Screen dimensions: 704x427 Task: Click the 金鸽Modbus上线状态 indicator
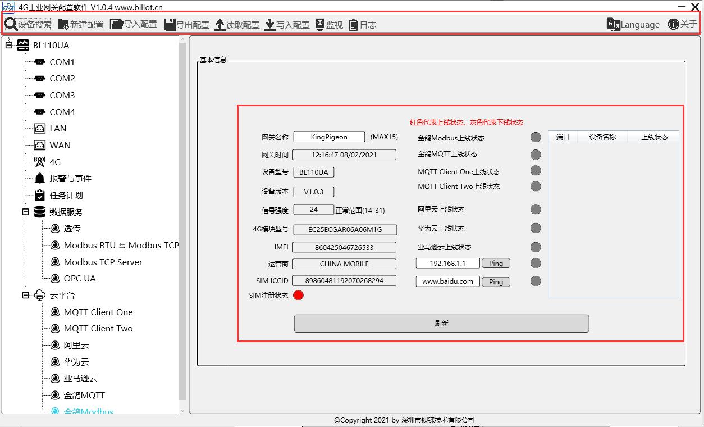(536, 137)
